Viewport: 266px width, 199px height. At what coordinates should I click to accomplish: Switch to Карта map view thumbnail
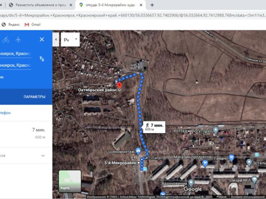tap(69, 181)
